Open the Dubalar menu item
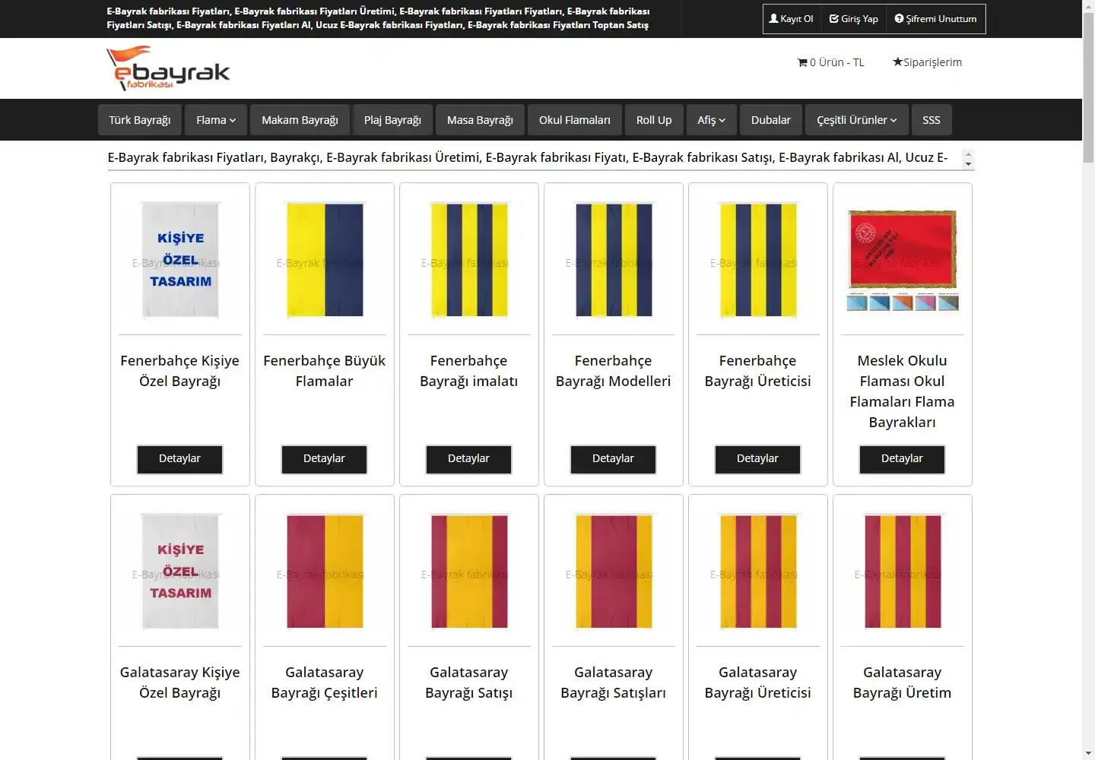 [x=771, y=120]
